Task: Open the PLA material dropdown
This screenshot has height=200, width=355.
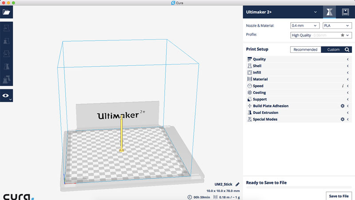Action: point(337,26)
